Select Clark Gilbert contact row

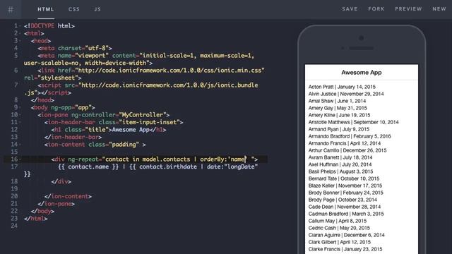pyautogui.click(x=340, y=242)
